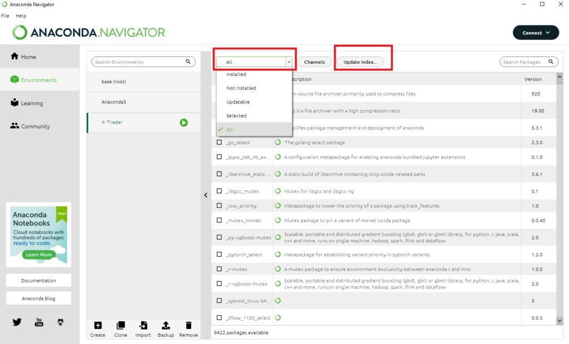Image resolution: width=569 pixels, height=344 pixels.
Task: Collapse the environments panel with left arrow
Action: point(206,195)
